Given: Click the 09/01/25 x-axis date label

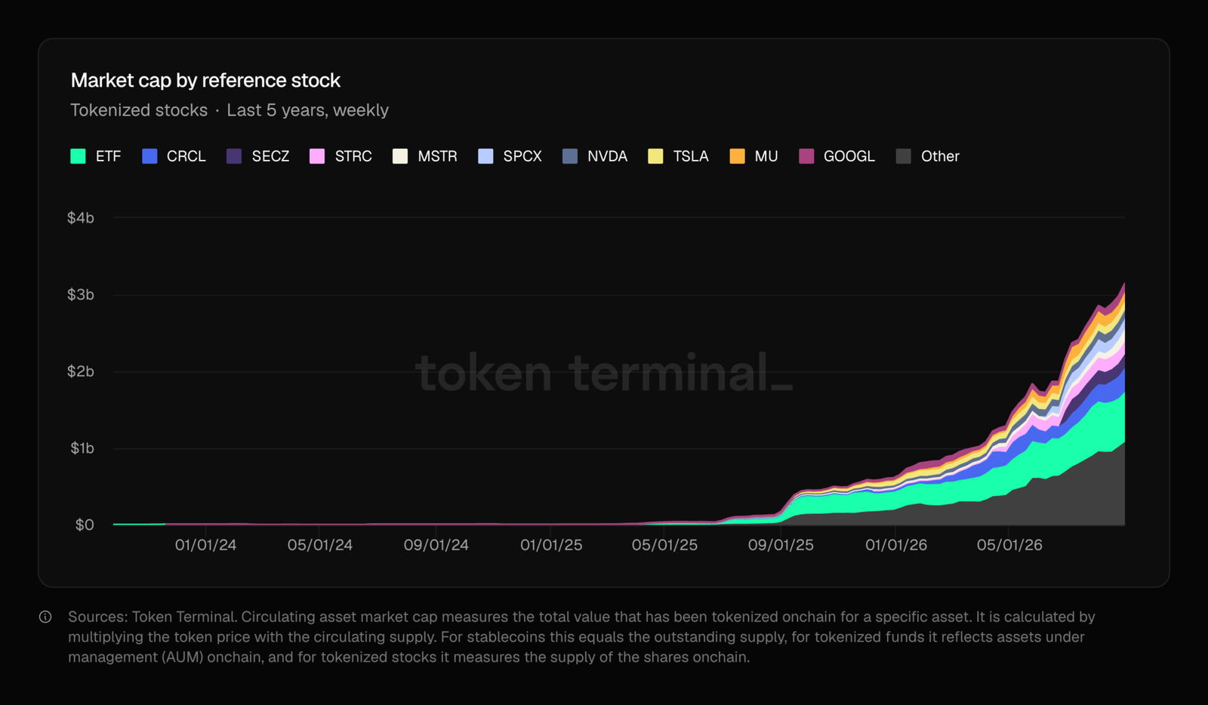Looking at the screenshot, I should [x=781, y=545].
